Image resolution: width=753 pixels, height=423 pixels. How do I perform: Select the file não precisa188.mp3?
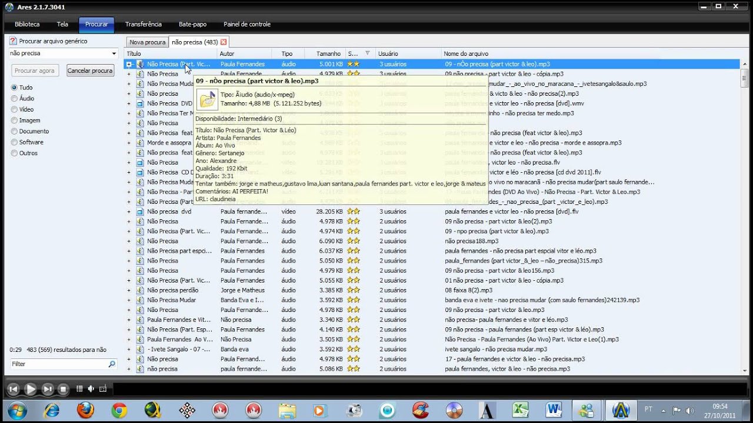tap(472, 241)
